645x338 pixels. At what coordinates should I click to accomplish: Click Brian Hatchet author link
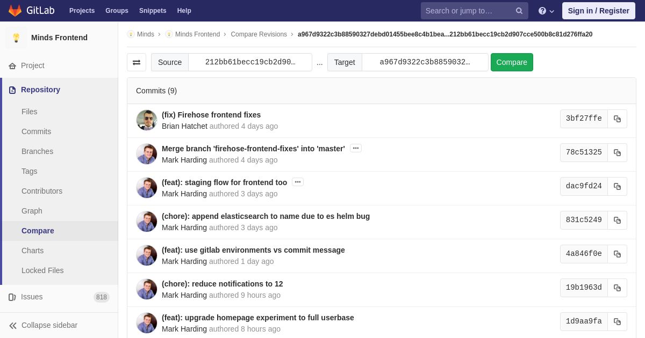[184, 126]
